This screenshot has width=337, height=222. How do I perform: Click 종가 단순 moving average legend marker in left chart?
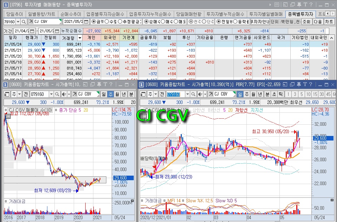coord(56,110)
